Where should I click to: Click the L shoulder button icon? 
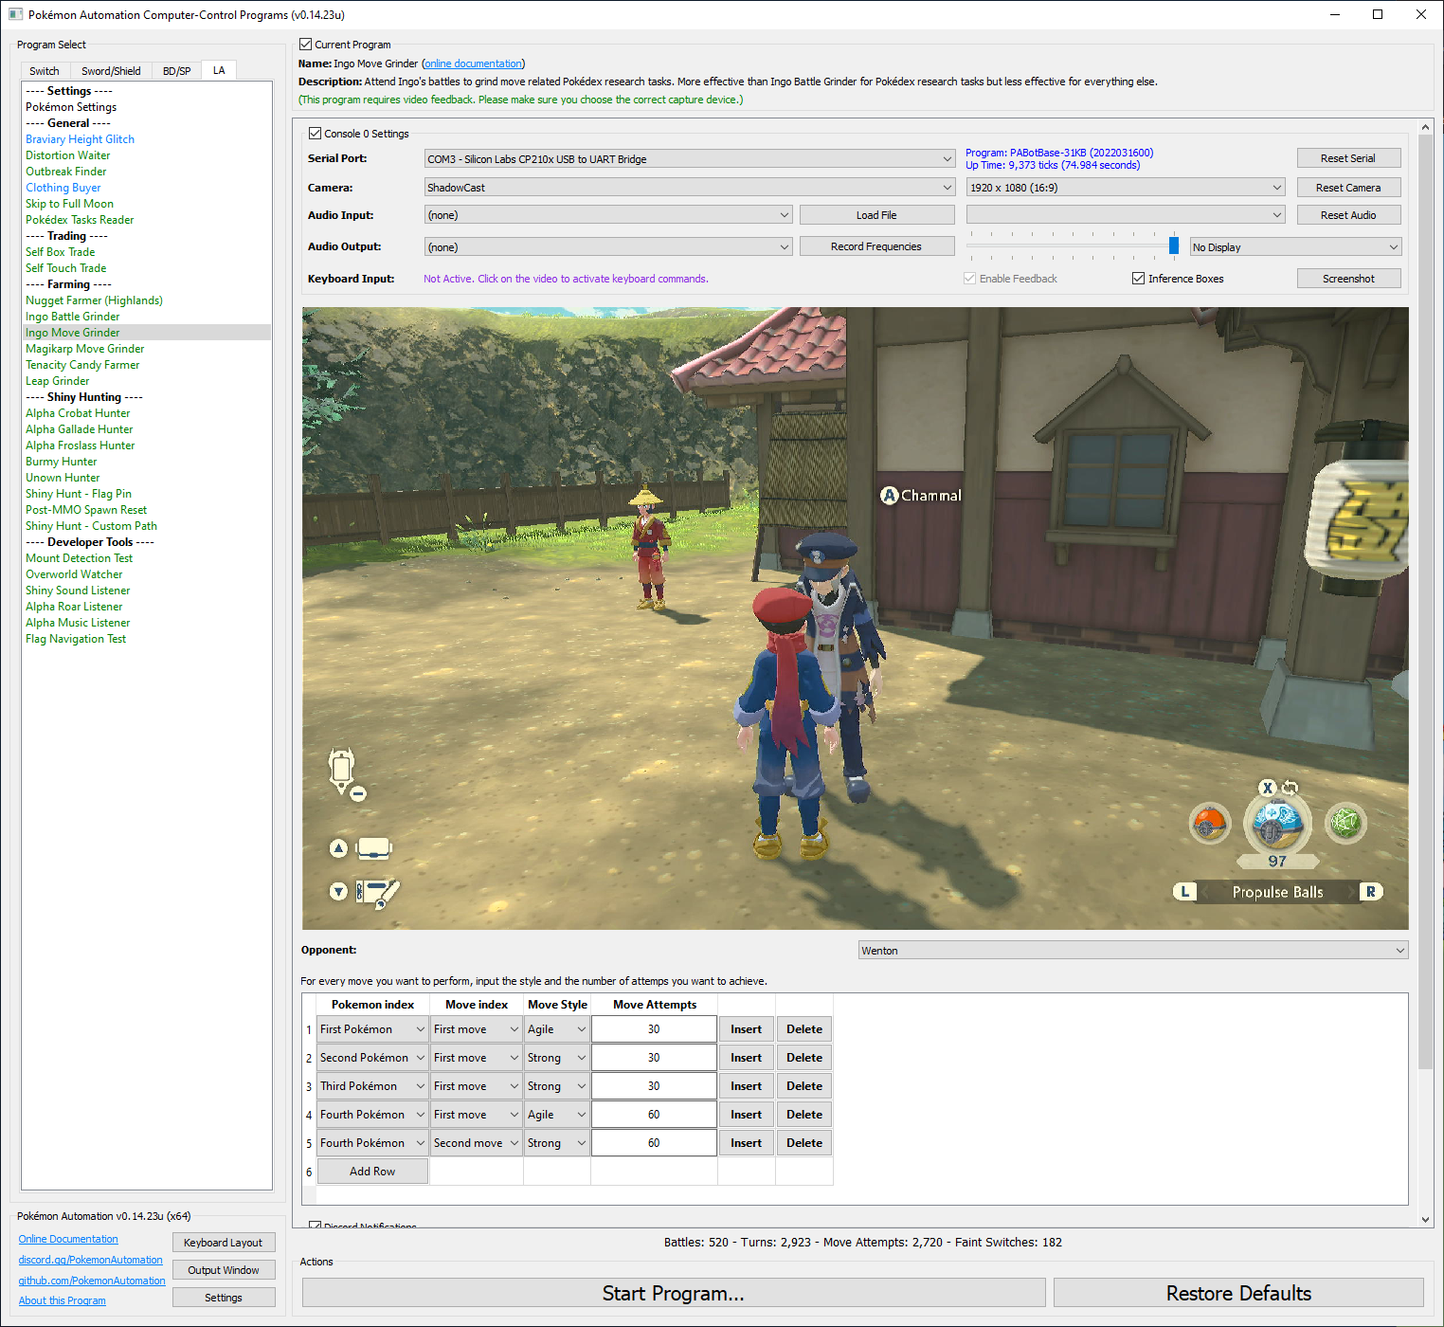coord(1184,892)
